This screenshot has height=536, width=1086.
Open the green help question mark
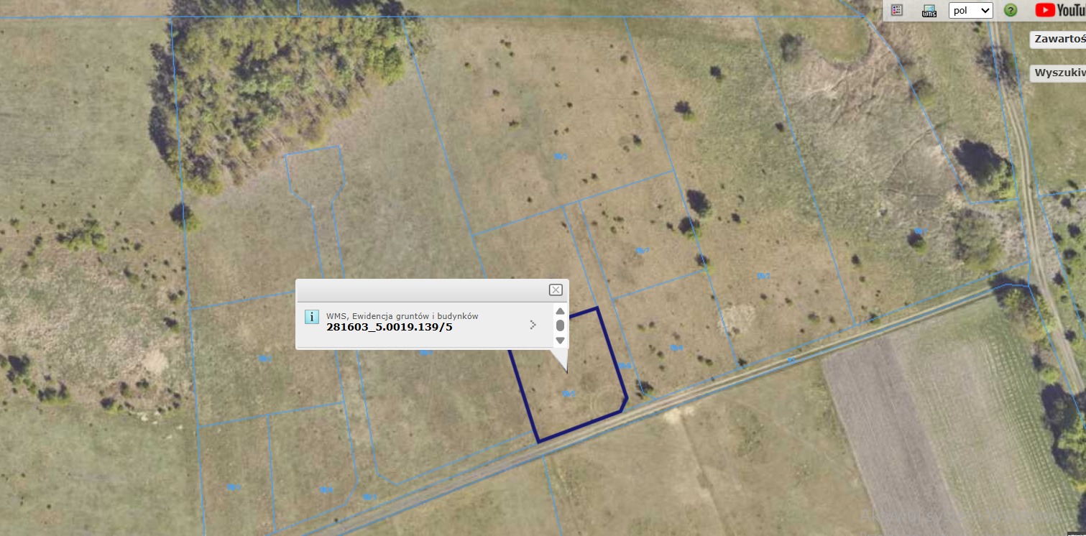(1011, 10)
